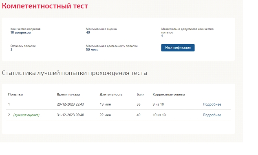Select the Длительность column header
Viewport: 258px width, 155px height.
pos(111,95)
